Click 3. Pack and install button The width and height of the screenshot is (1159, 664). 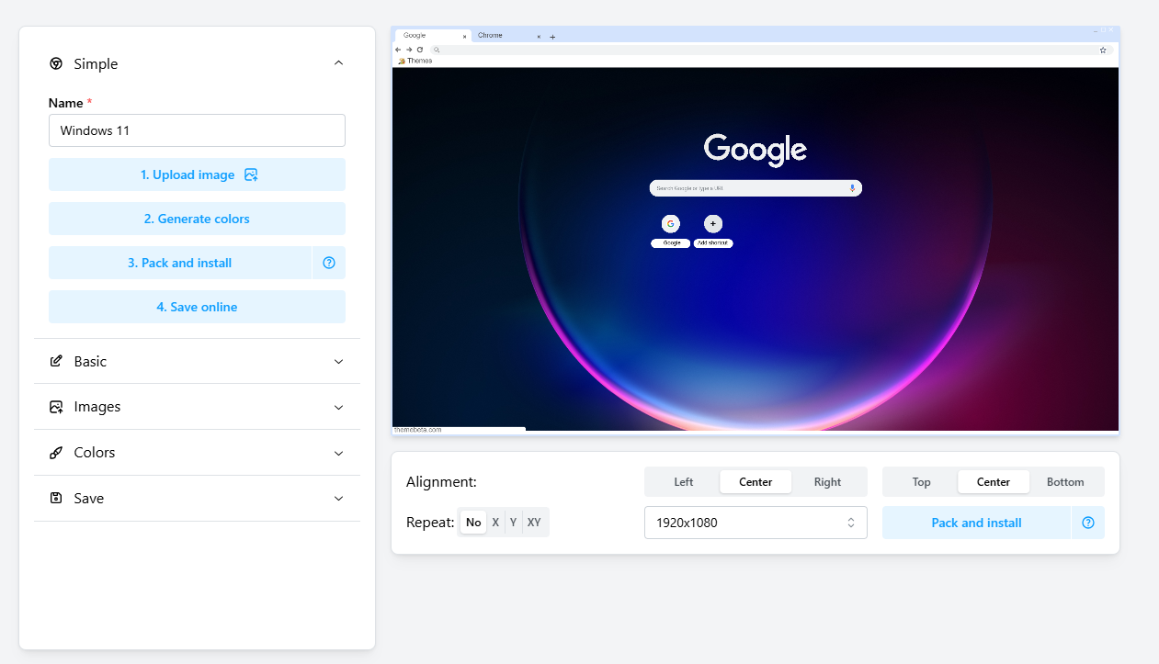coord(180,263)
